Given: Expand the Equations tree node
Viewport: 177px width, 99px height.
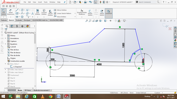Looking at the screenshot, I should (x=5, y=44).
